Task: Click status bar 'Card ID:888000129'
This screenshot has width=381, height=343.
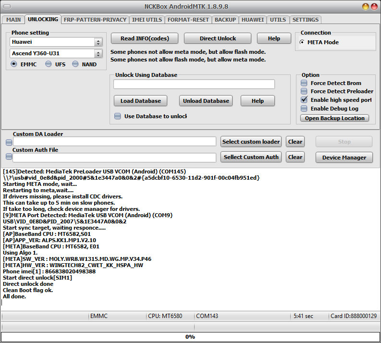Action: [x=354, y=316]
